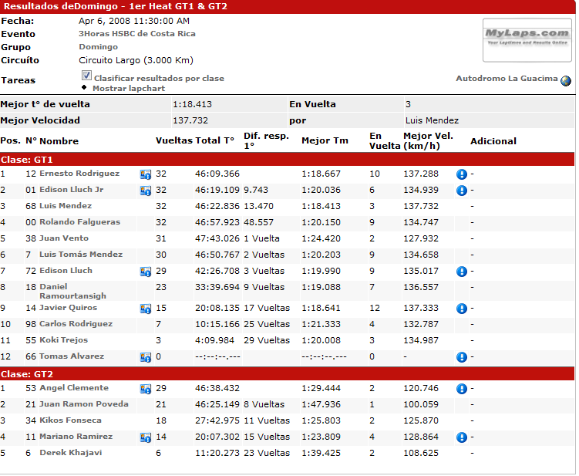Click the lap details icon beside Mariano Ramirez
Viewport: 579px width, 476px height.
(x=145, y=437)
